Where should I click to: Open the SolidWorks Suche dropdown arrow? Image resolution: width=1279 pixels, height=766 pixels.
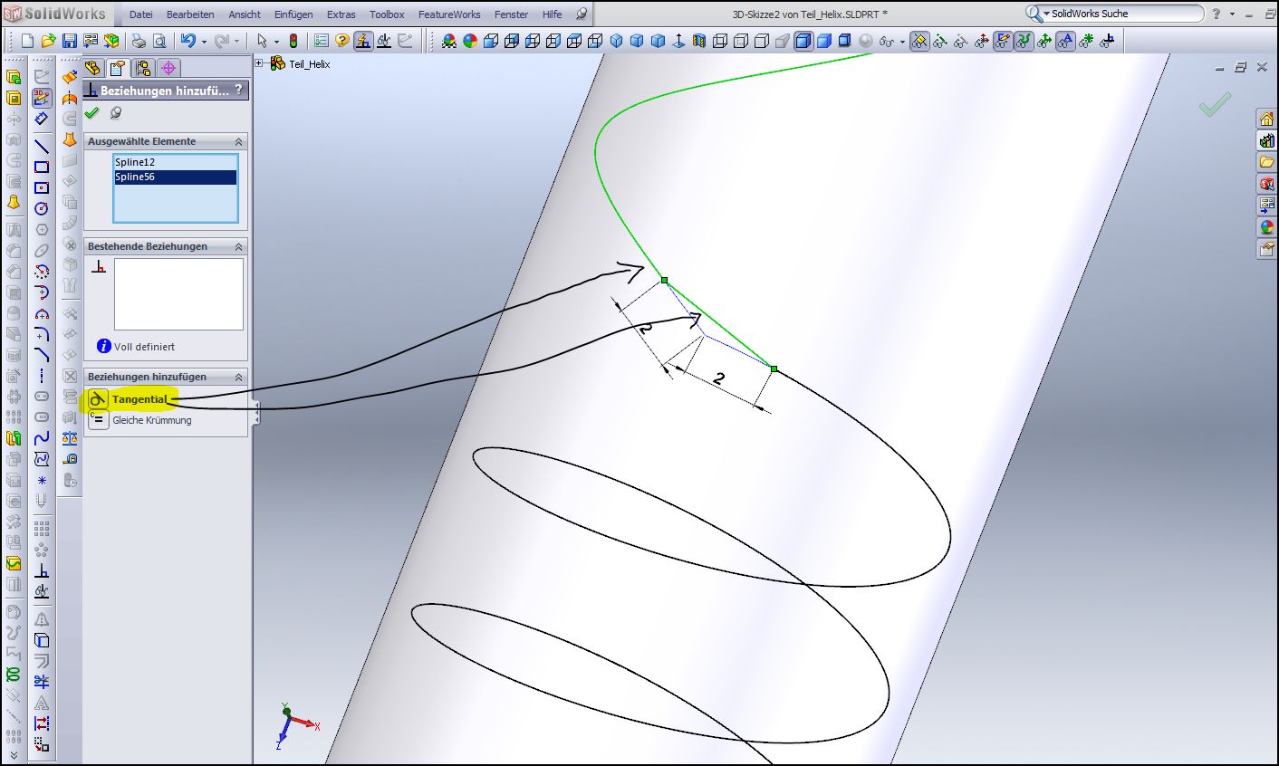tap(1046, 14)
